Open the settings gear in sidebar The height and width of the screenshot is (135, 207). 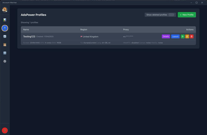[5, 61]
